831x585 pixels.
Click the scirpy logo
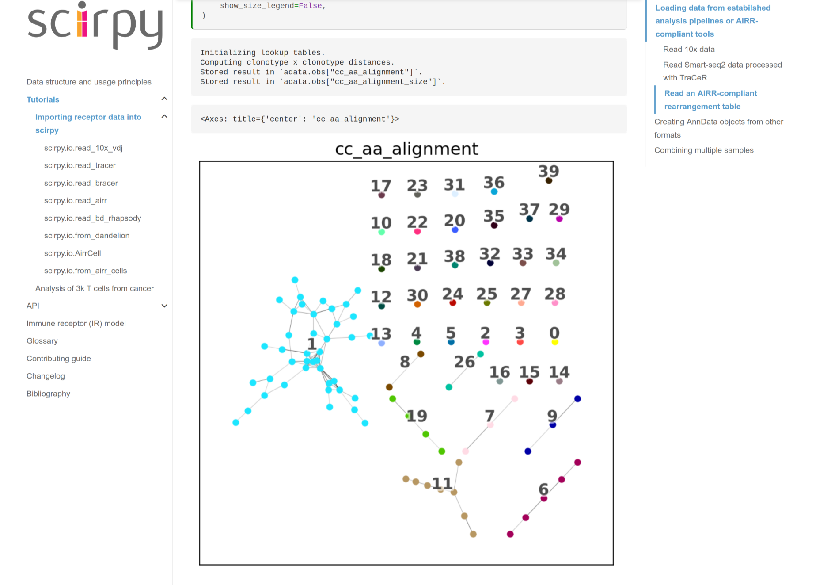[x=94, y=27]
